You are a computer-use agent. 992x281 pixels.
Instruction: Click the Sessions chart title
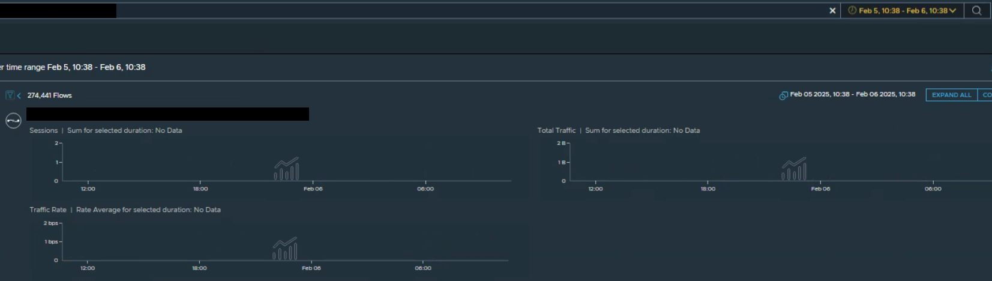[44, 130]
